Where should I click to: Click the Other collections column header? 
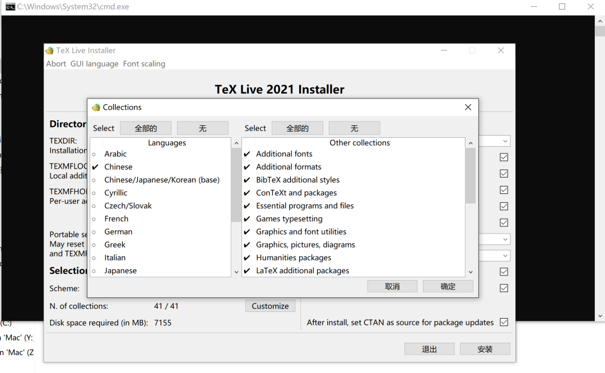360,143
